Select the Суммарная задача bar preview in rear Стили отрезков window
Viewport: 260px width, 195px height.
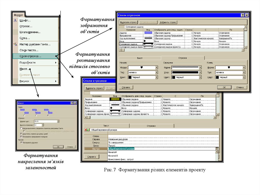(115, 111)
